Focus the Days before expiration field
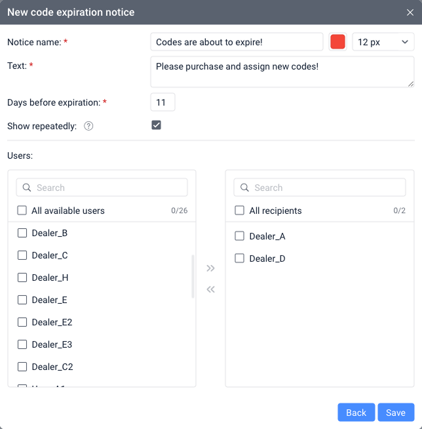The image size is (422, 429). point(163,102)
